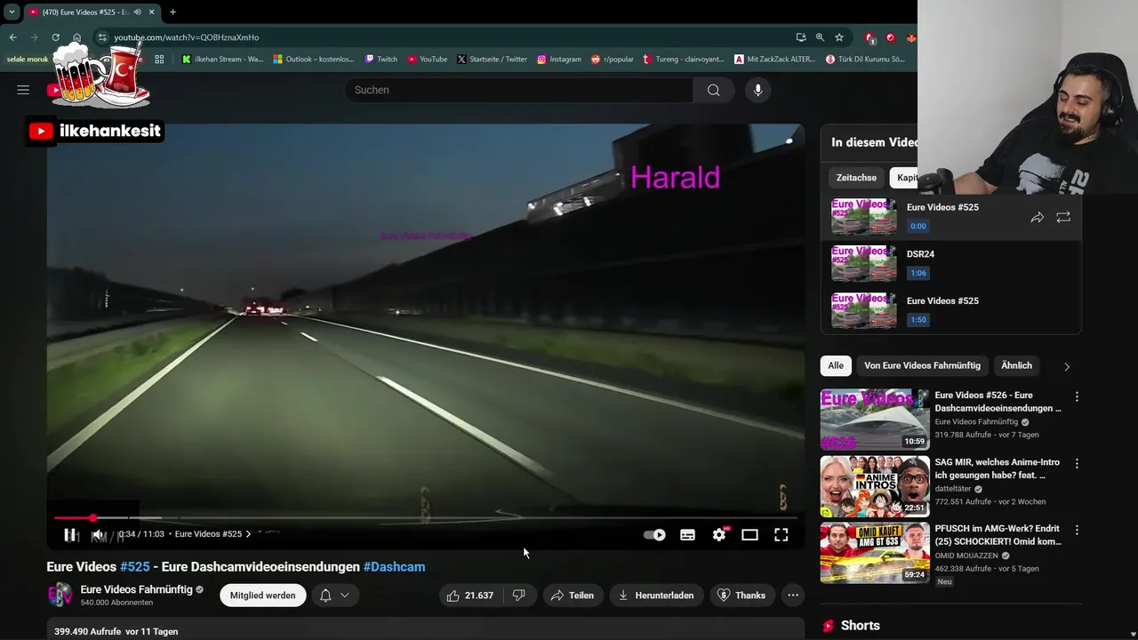Open the video settings gear
1138x640 pixels.
coord(719,534)
